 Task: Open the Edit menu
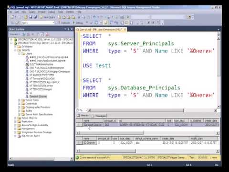click(17, 12)
